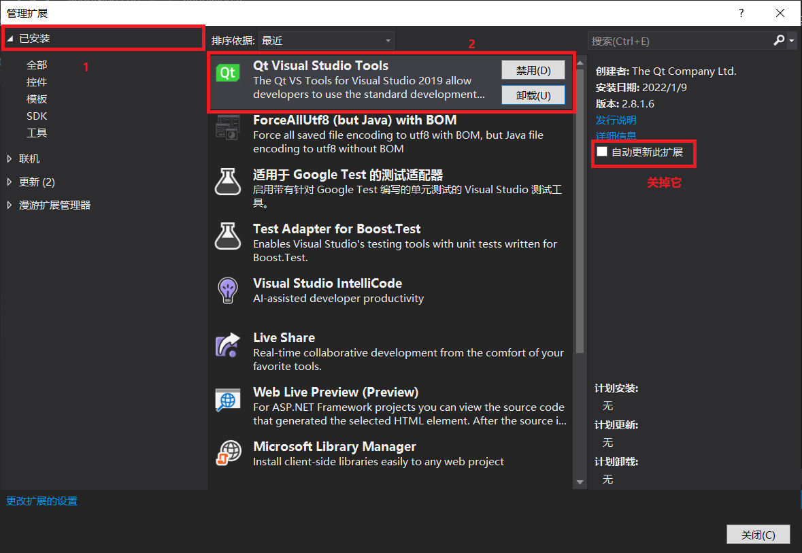Click the Live Share arrow icon
The width and height of the screenshot is (802, 553).
(x=228, y=345)
